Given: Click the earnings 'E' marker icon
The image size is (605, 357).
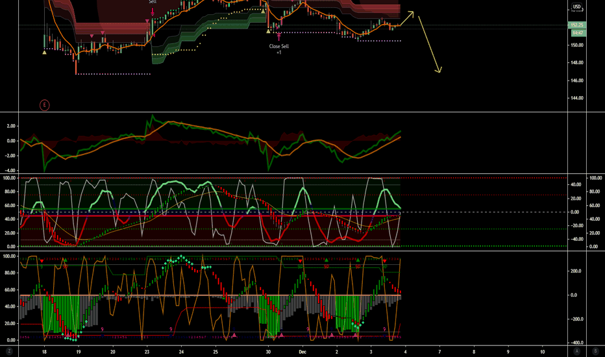Looking at the screenshot, I should click(44, 105).
